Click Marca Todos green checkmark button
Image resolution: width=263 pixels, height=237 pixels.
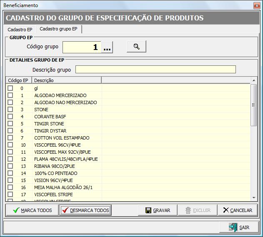33,210
